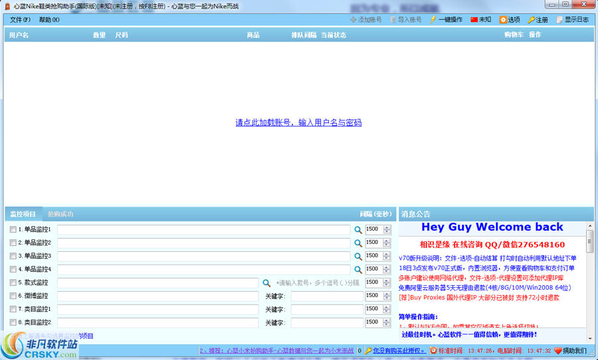Image resolution: width=598 pixels, height=360 pixels.
Task: Click the 类目监控1 关键字 input field
Action: [327, 310]
